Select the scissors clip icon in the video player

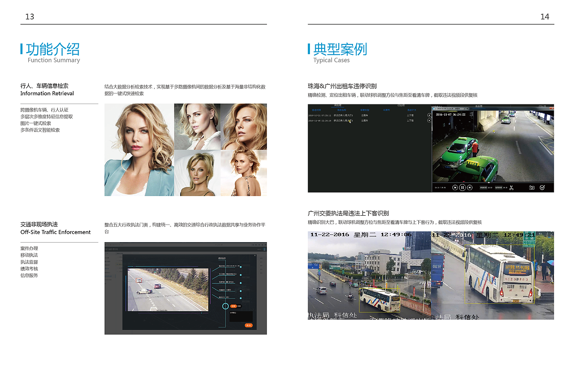[511, 187]
